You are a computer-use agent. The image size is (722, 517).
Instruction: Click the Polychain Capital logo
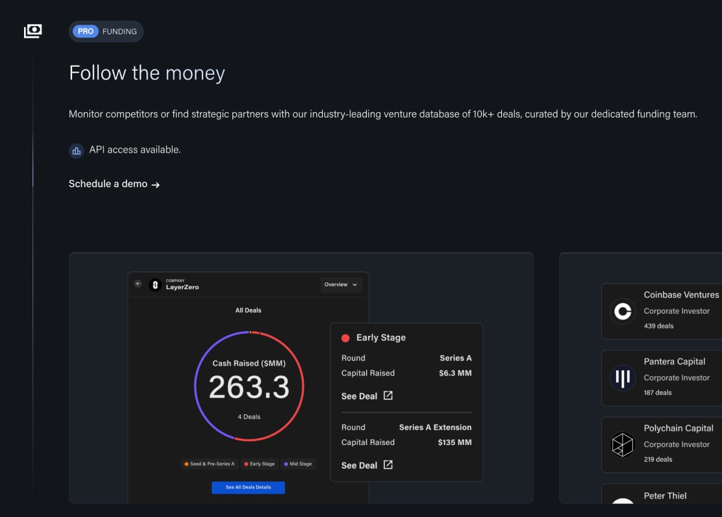[x=622, y=445]
